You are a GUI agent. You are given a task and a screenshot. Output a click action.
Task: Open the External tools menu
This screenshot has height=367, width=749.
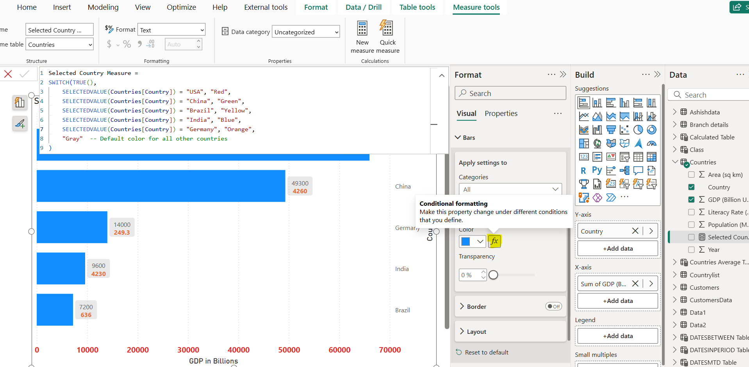click(x=266, y=7)
